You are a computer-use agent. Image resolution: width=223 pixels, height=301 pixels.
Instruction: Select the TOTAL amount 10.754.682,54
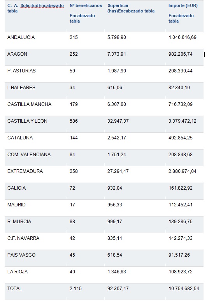[x=184, y=288]
